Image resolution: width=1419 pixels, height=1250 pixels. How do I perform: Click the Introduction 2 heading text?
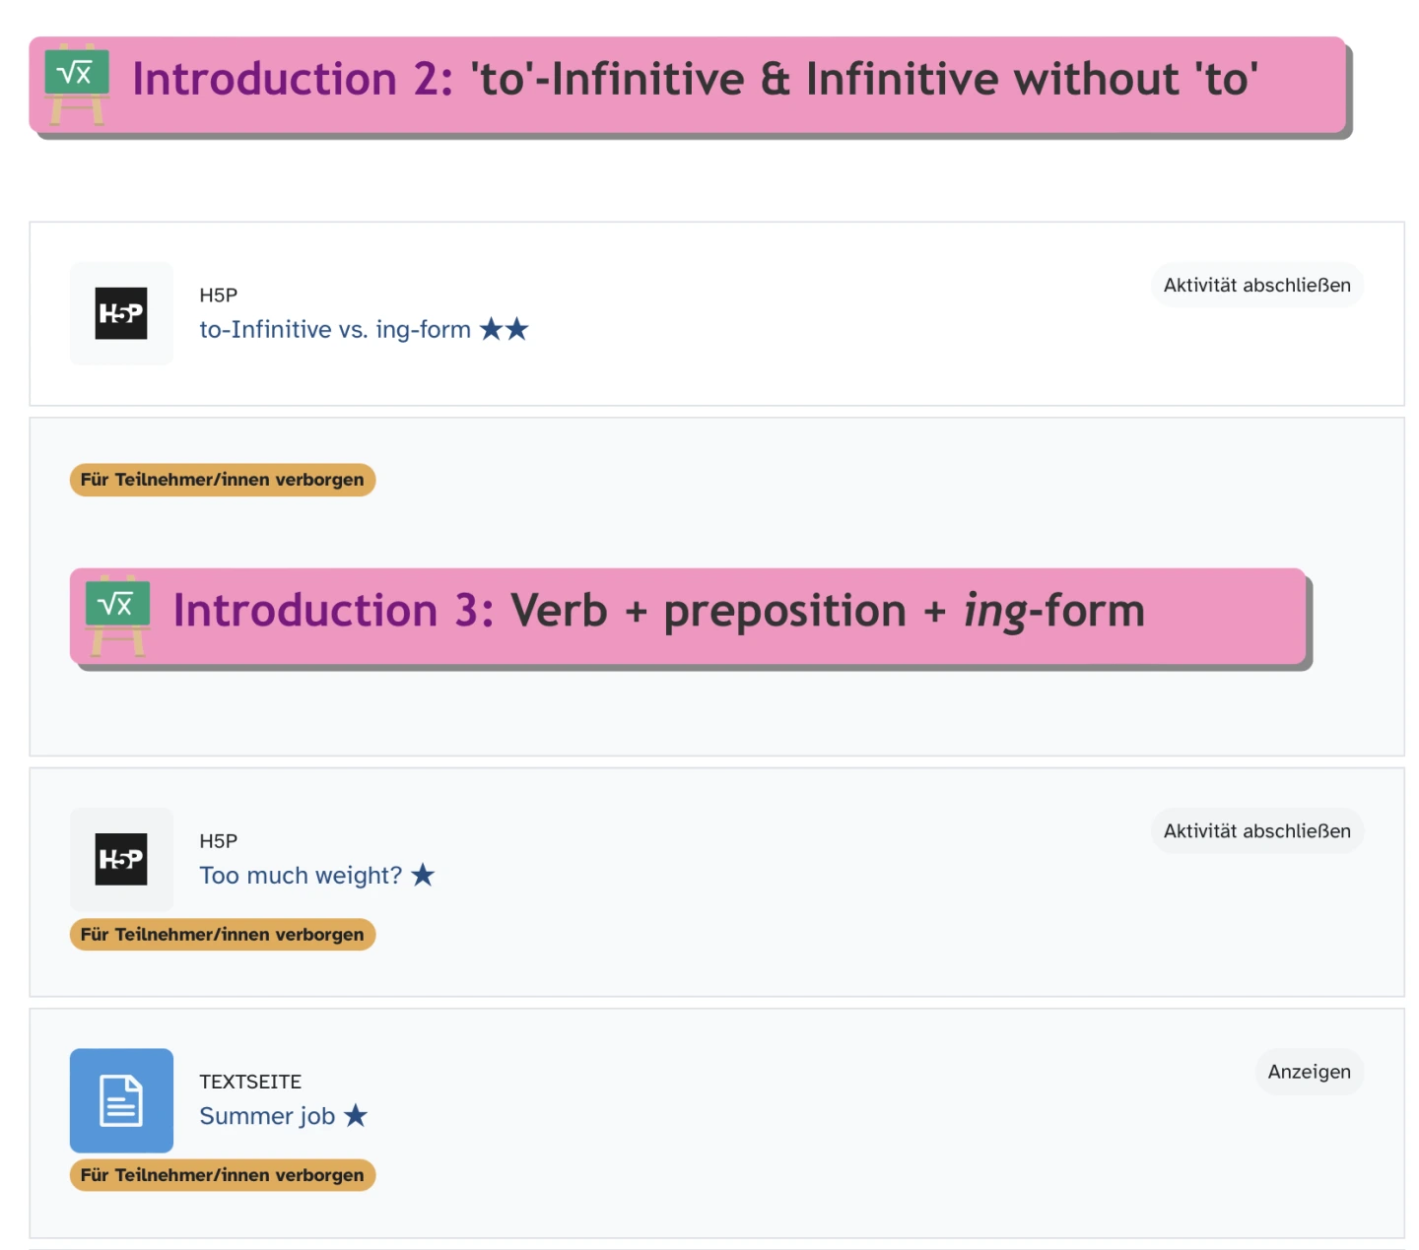point(695,80)
